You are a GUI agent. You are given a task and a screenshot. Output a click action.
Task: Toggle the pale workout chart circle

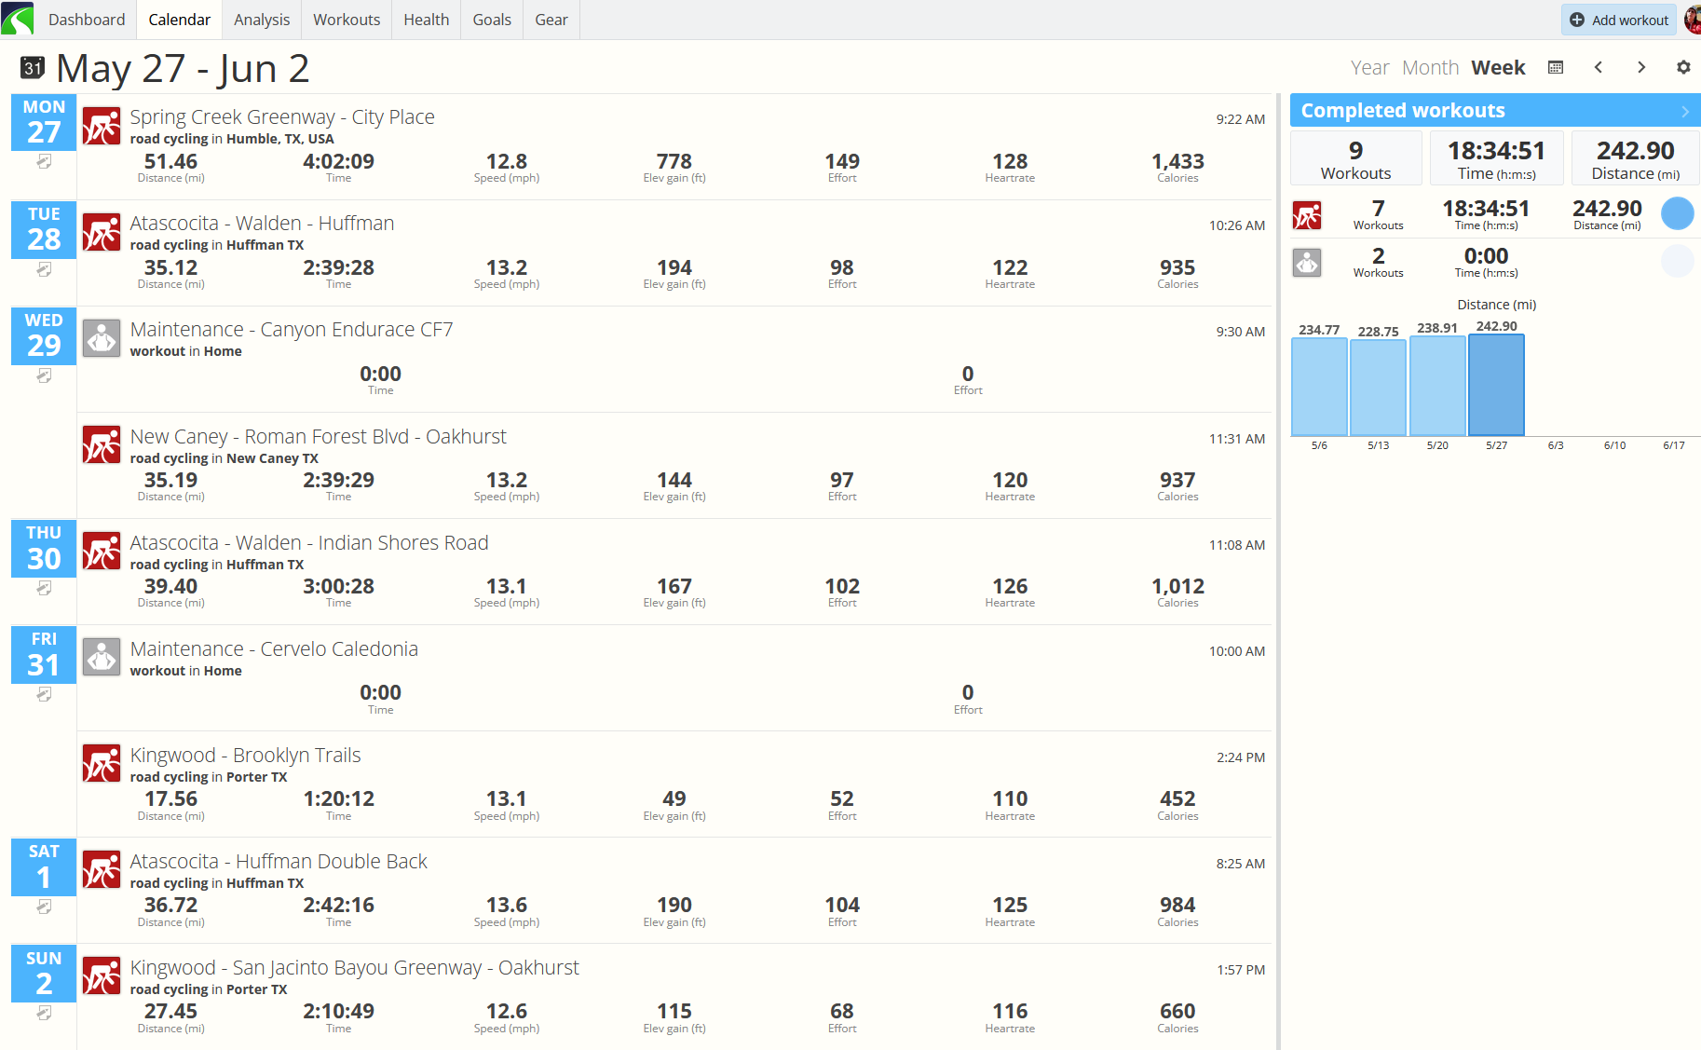(x=1678, y=261)
